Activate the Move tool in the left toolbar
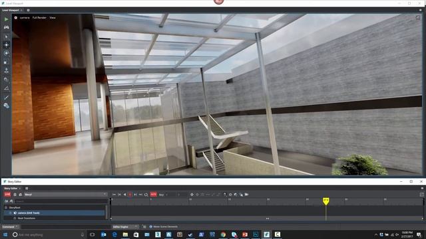The width and height of the screenshot is (426, 239). (x=6, y=45)
